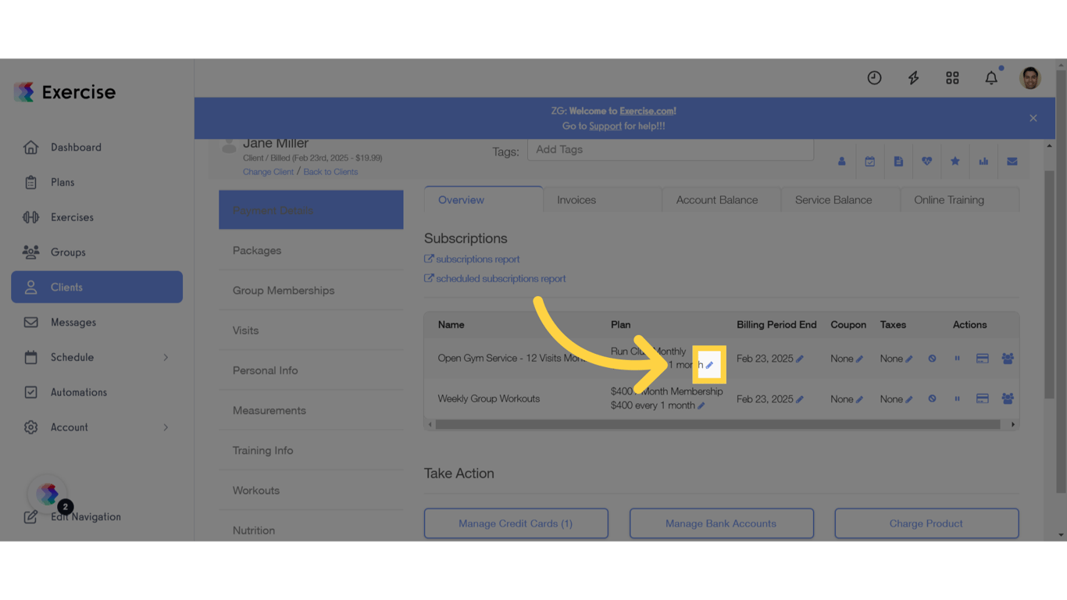Switch to the Account Balance tab

pyautogui.click(x=722, y=200)
